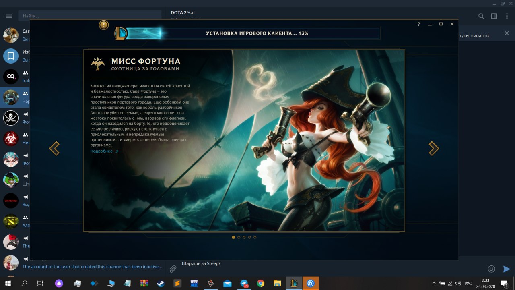
Task: Select the second carousel dot
Action: pyautogui.click(x=239, y=237)
